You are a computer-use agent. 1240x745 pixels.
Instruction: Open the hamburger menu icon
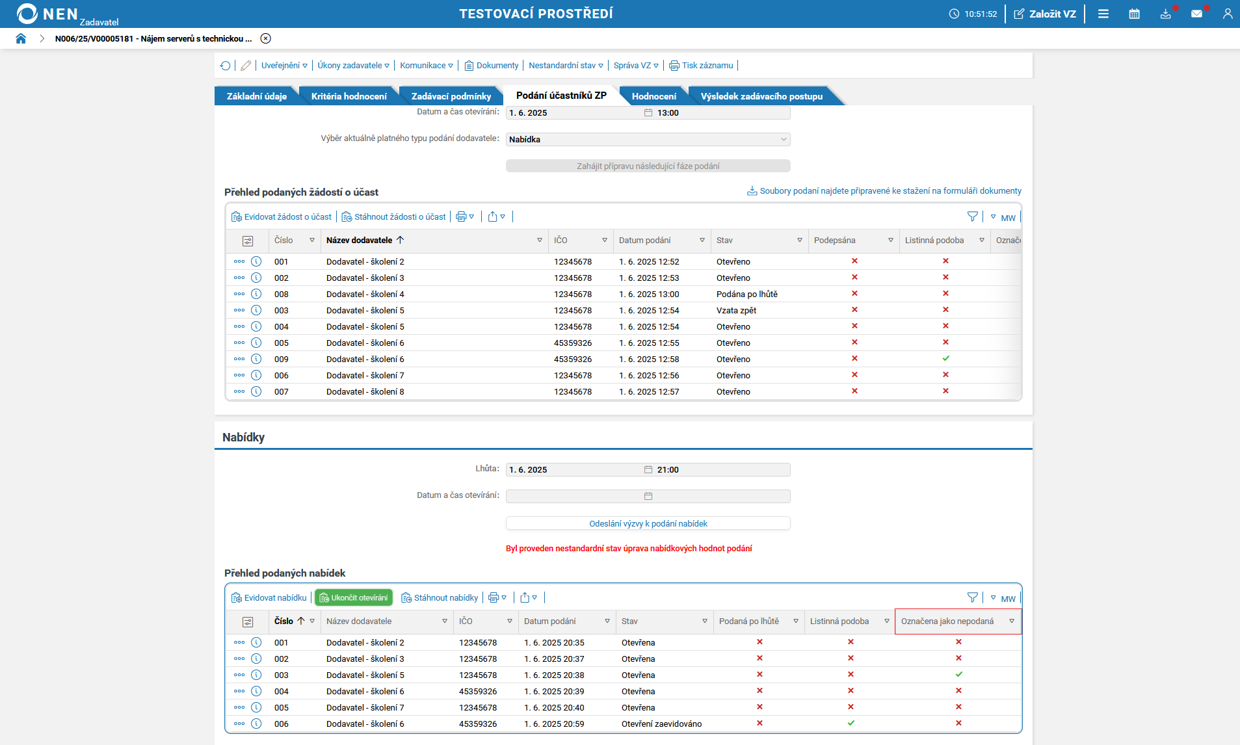click(x=1103, y=14)
